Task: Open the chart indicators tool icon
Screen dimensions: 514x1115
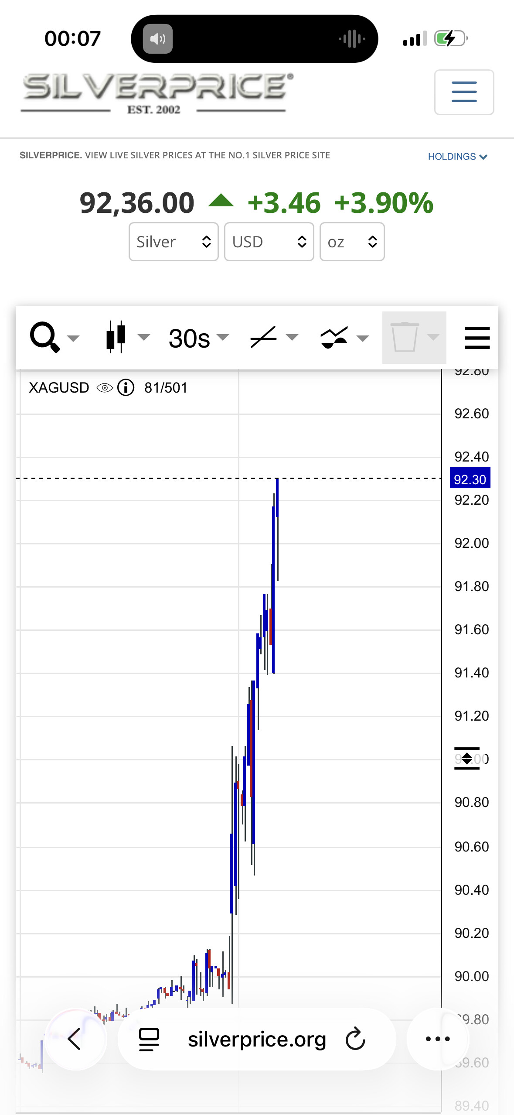Action: (334, 337)
